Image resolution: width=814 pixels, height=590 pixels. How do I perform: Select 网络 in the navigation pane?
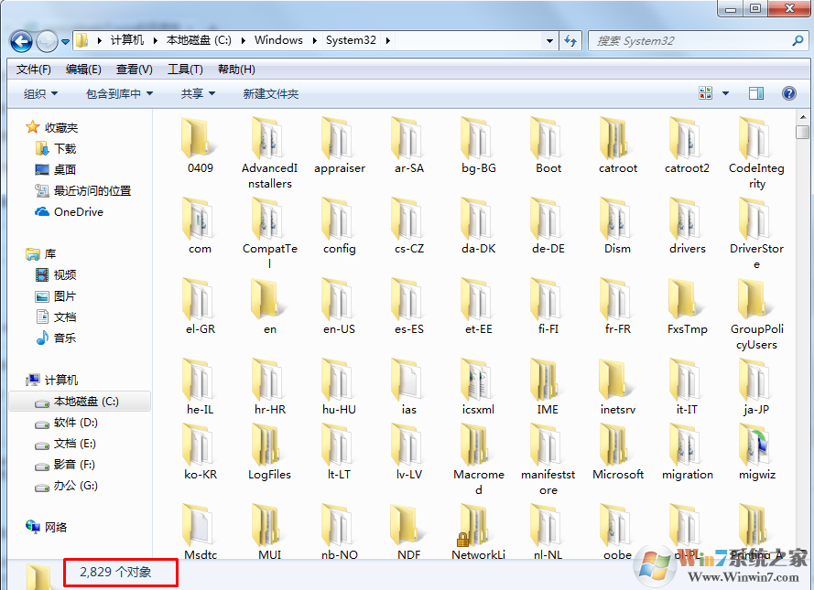tap(56, 527)
